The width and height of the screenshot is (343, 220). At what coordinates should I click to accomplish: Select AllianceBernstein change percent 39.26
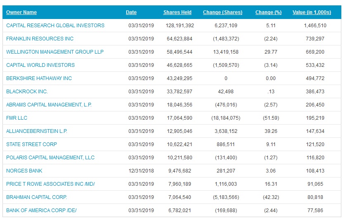click(x=271, y=131)
